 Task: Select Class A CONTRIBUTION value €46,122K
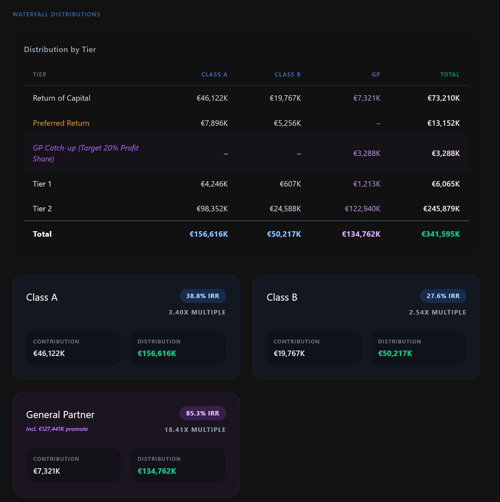coord(49,353)
